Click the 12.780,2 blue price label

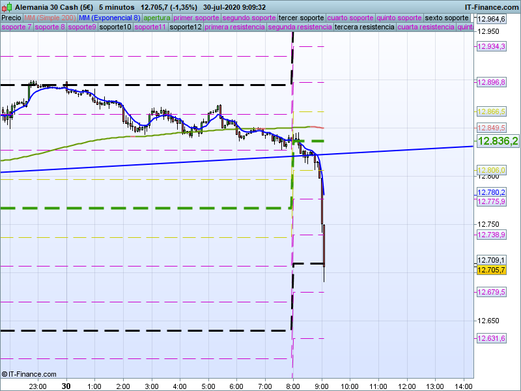pyautogui.click(x=492, y=192)
